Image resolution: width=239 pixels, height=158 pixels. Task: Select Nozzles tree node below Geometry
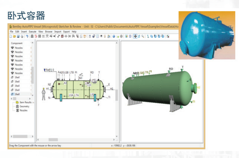23,111
